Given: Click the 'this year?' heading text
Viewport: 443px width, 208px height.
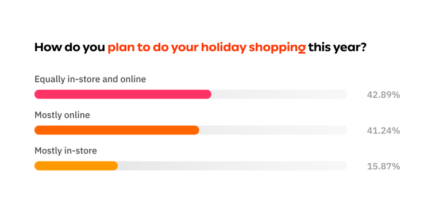Looking at the screenshot, I should [x=337, y=48].
